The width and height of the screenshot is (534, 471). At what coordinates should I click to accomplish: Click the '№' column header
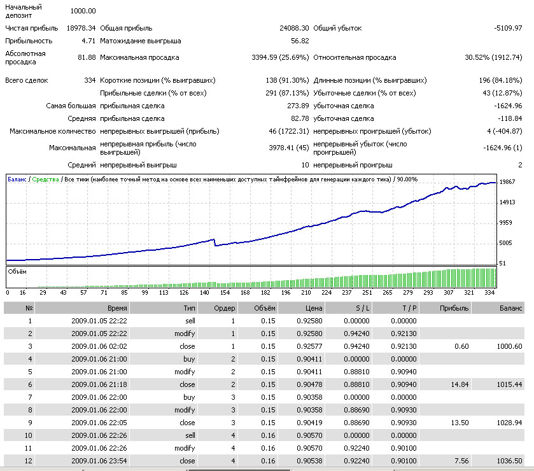click(x=19, y=308)
